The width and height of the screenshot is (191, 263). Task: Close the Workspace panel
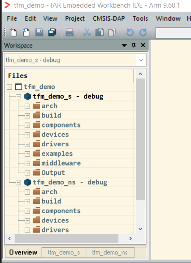click(x=143, y=45)
